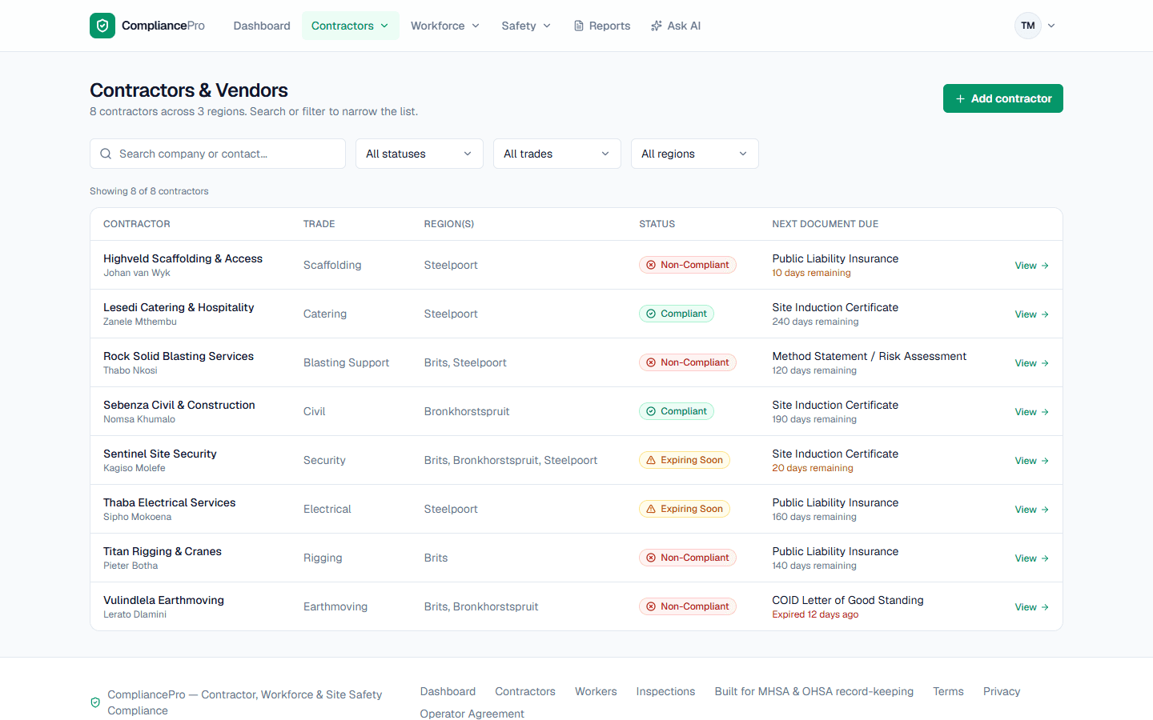Screen dimensions: 1153x720
Task: Click 'Brits, Bronkhorstspruit, Steelpoort' region cell
Action: 511,460
